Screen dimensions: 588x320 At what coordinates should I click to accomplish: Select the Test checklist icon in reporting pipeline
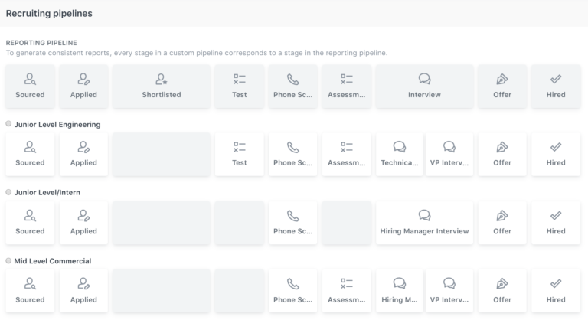click(240, 79)
